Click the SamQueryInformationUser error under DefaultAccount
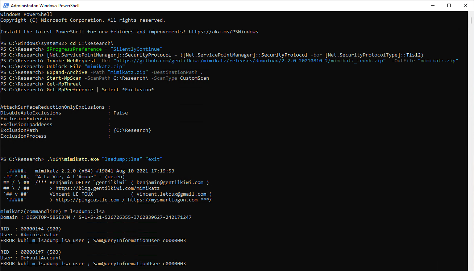Viewport: 474px width, 271px height. pos(93,264)
